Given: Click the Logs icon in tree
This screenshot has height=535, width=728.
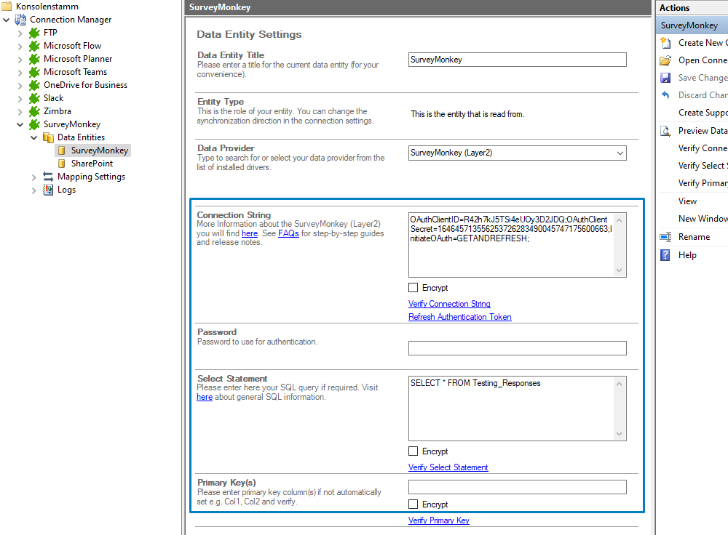Looking at the screenshot, I should click(x=48, y=190).
